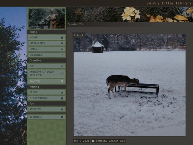Open the Home page from the sidebar
Viewport: 193px width, 145px height.
(46, 37)
